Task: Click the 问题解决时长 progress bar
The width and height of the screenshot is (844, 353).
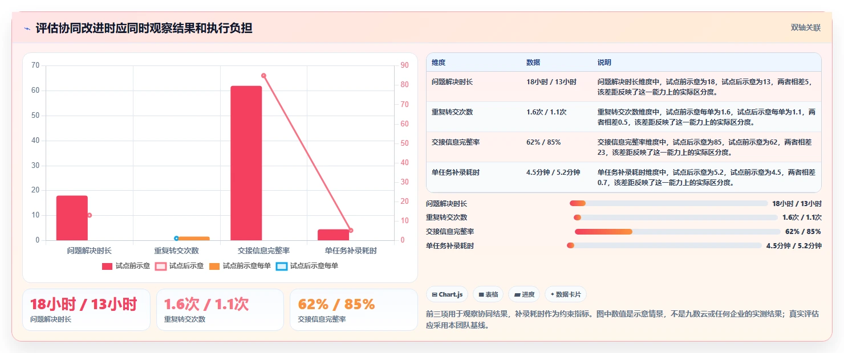Action: 668,203
